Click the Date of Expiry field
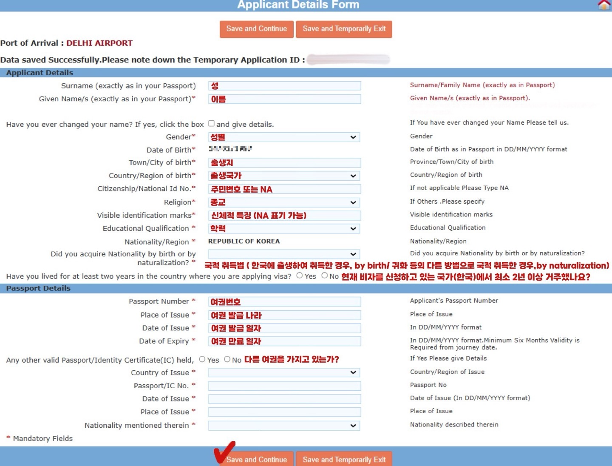The image size is (612, 466). tap(285, 341)
